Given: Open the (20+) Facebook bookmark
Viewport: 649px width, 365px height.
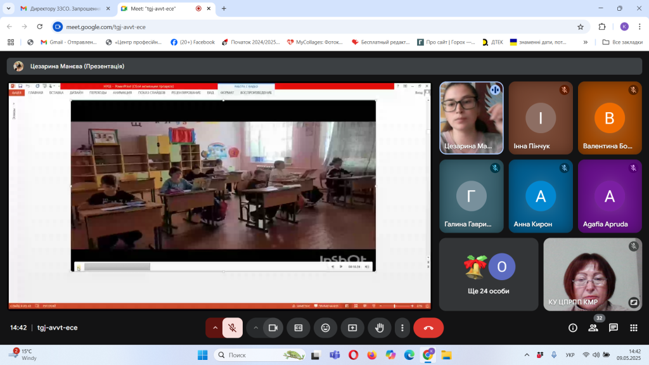Looking at the screenshot, I should point(193,42).
